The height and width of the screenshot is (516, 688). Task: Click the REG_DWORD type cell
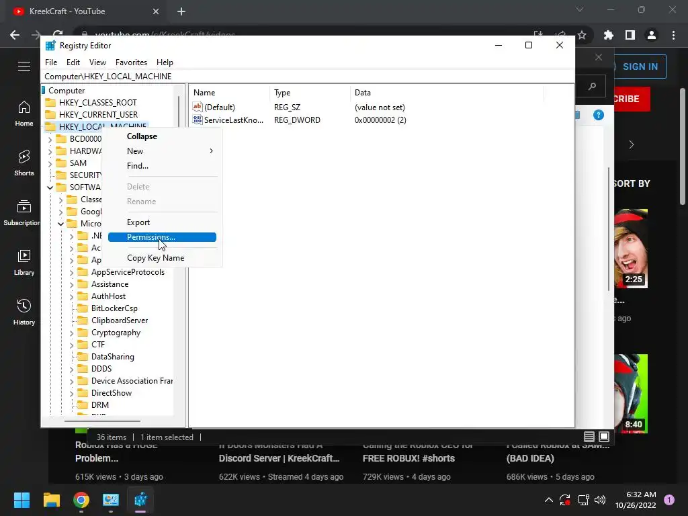click(297, 120)
